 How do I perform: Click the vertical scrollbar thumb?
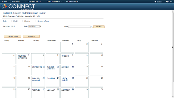[173, 47]
